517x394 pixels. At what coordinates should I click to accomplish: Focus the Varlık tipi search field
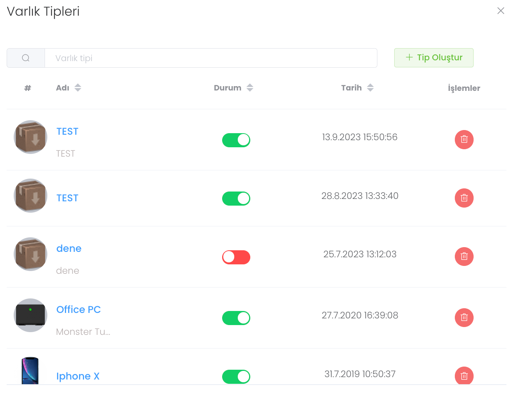click(211, 58)
